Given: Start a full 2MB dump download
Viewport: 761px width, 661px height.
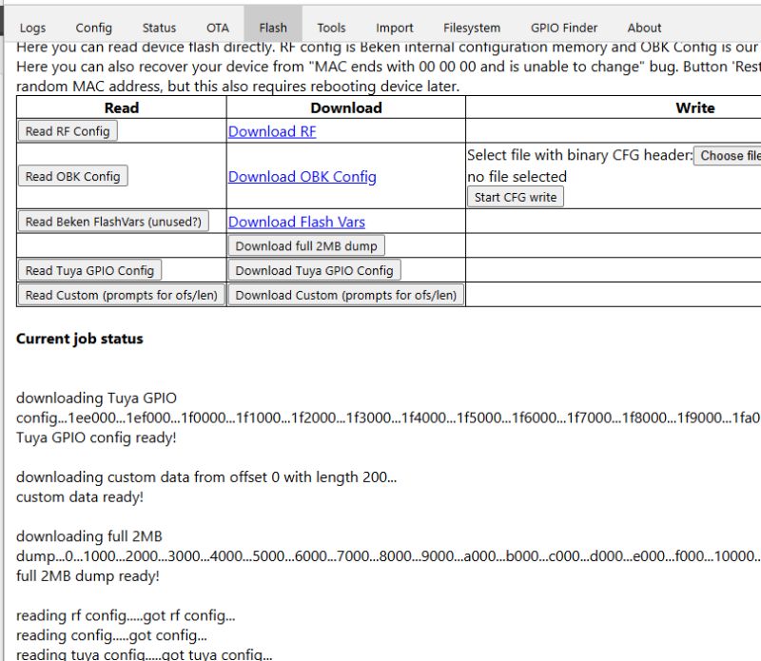Looking at the screenshot, I should pyautogui.click(x=306, y=245).
